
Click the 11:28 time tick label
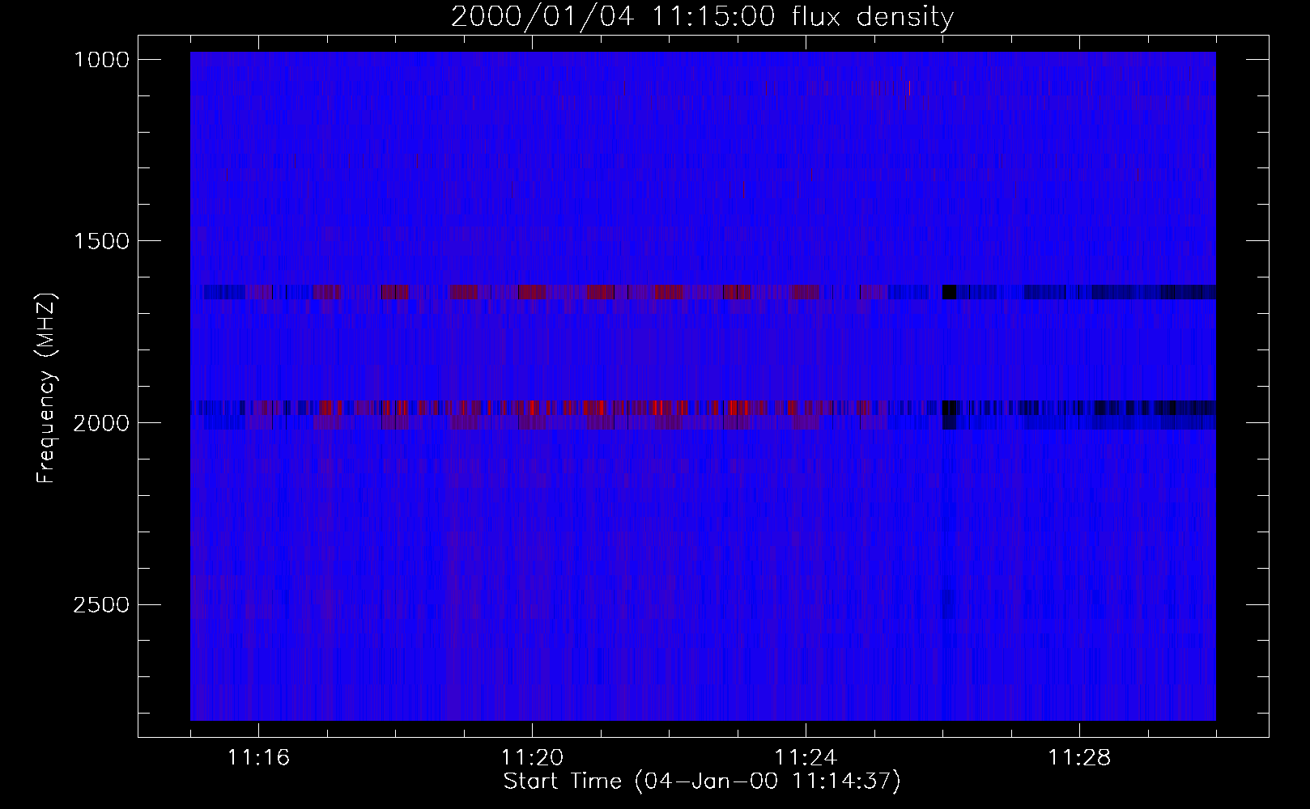(1079, 758)
